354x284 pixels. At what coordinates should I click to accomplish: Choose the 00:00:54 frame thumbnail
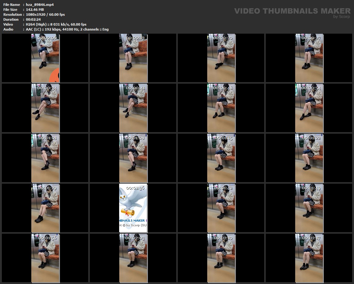tap(309, 108)
